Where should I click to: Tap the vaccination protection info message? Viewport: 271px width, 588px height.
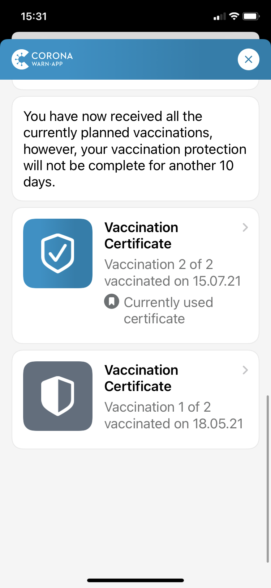(x=135, y=149)
